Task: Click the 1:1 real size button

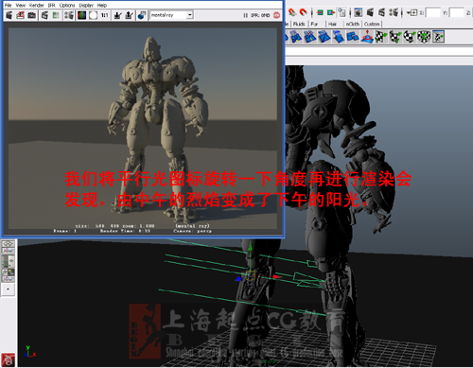Action: click(x=104, y=15)
